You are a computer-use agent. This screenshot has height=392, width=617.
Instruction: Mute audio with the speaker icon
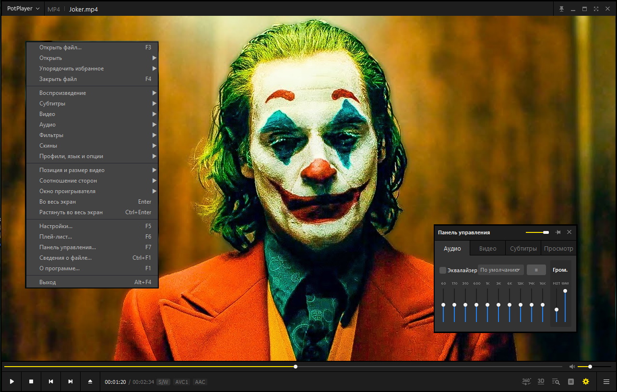[x=572, y=367]
